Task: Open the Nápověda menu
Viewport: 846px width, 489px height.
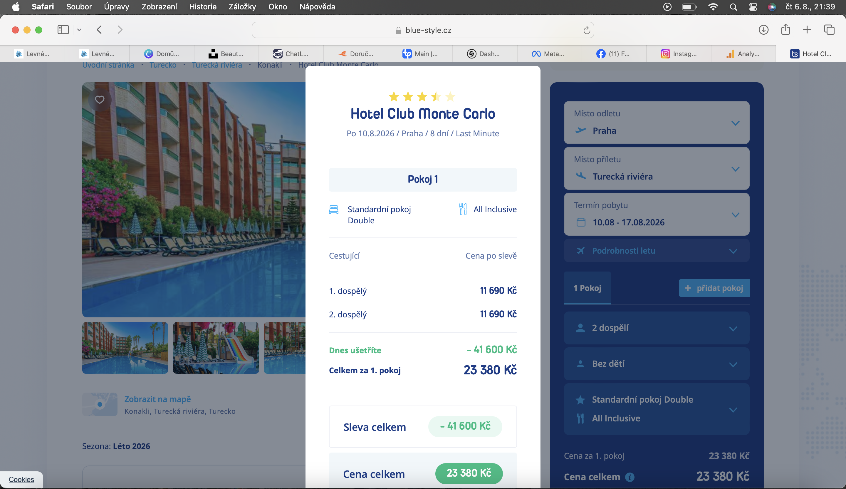Action: [317, 7]
